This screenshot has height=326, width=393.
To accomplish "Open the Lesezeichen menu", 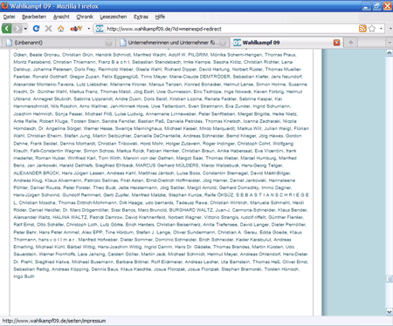I will click(114, 17).
